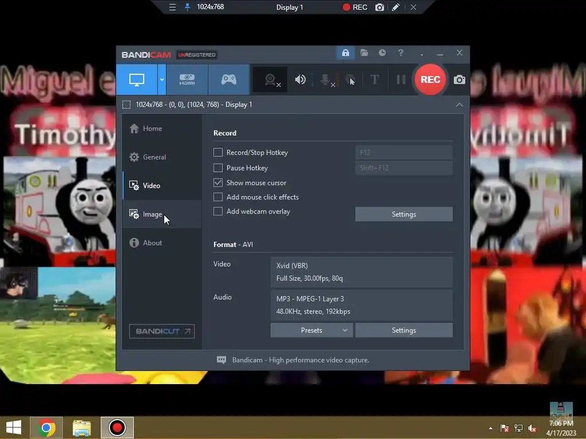This screenshot has width=586, height=439.
Task: Click the UNREGISTERED badge
Action: tap(197, 55)
